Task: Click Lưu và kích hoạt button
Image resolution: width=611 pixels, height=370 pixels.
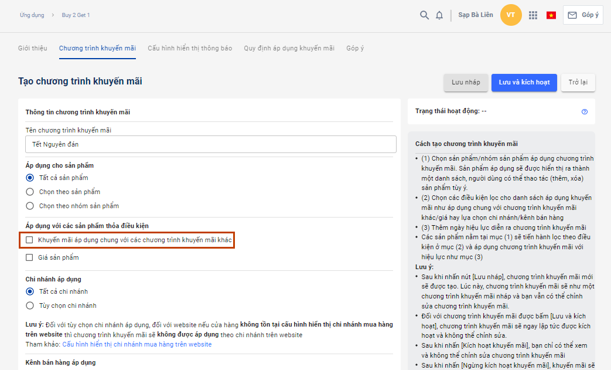Action: (524, 83)
